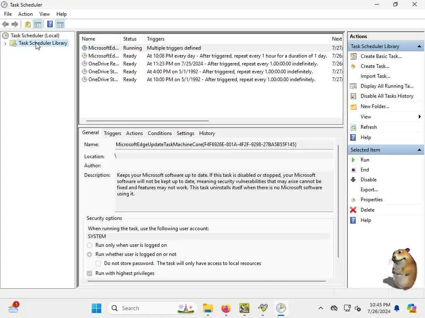Toggle the Show/Hide Action Pane toolbar icon
The height and width of the screenshot is (318, 425).
(60, 24)
